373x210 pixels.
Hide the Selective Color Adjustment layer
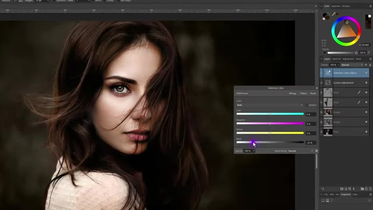click(366, 73)
